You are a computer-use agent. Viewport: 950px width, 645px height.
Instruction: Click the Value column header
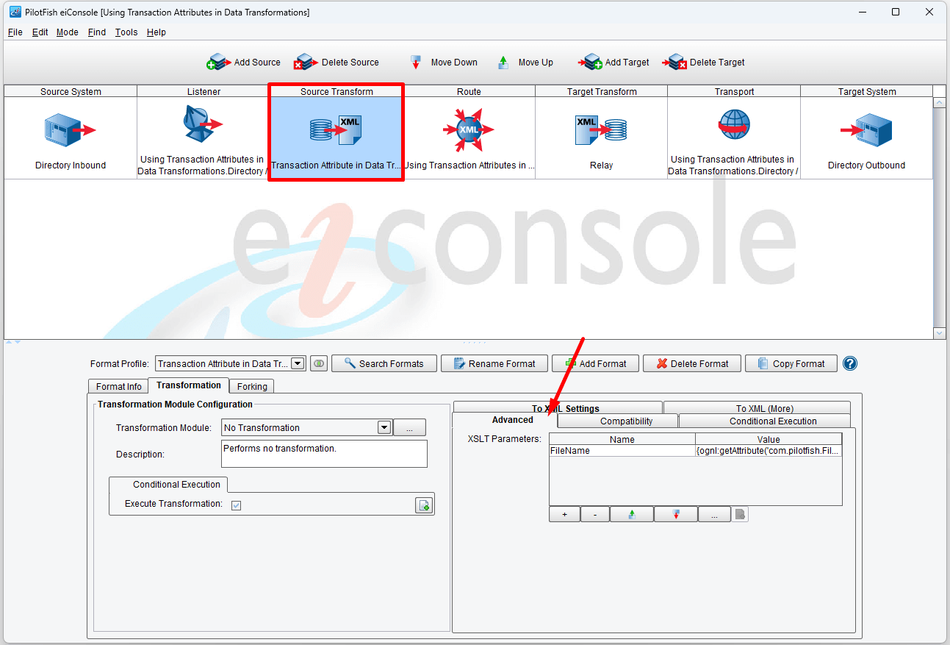click(x=769, y=439)
